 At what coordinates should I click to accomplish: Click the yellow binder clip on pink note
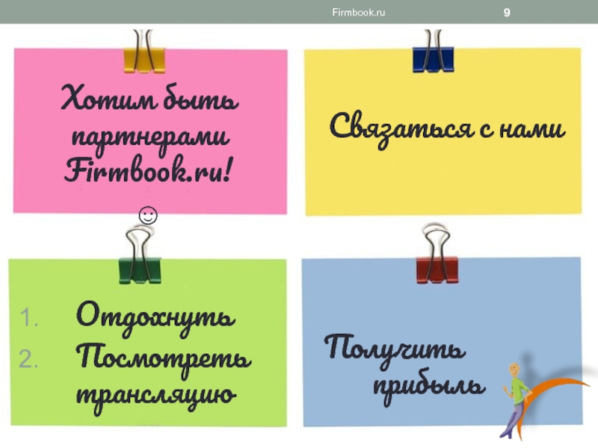[144, 52]
